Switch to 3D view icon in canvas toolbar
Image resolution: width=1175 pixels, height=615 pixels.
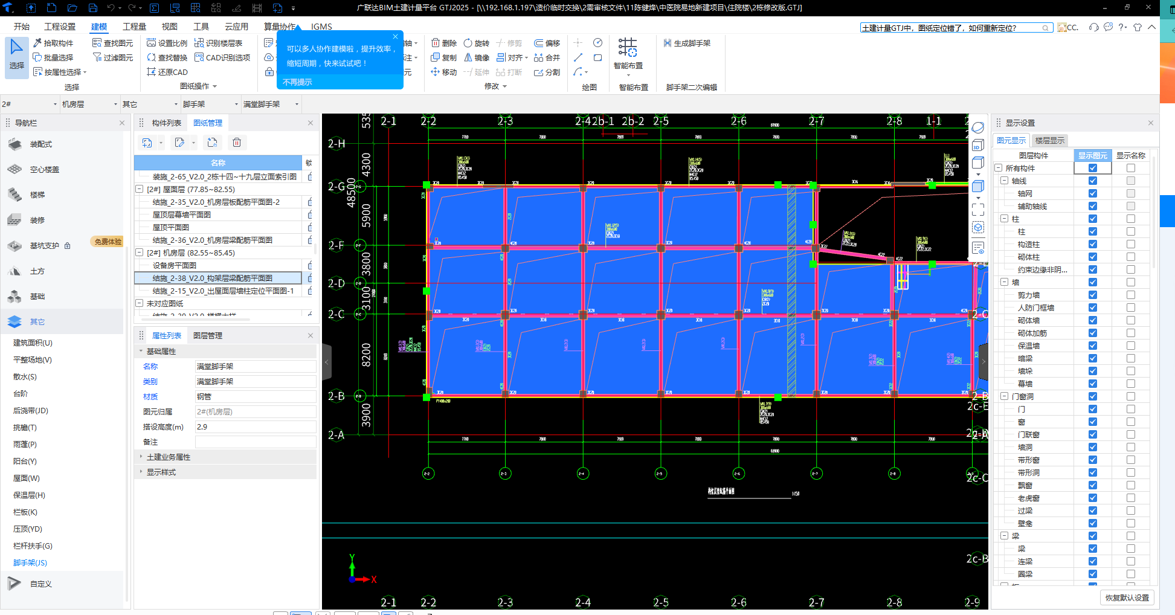[x=978, y=146]
